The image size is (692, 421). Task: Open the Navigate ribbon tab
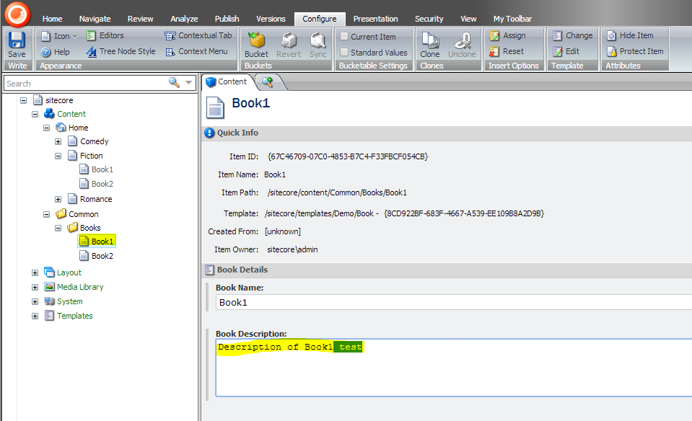coord(95,19)
